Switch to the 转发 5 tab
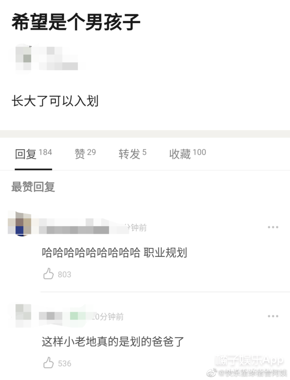290x380 pixels. (132, 153)
